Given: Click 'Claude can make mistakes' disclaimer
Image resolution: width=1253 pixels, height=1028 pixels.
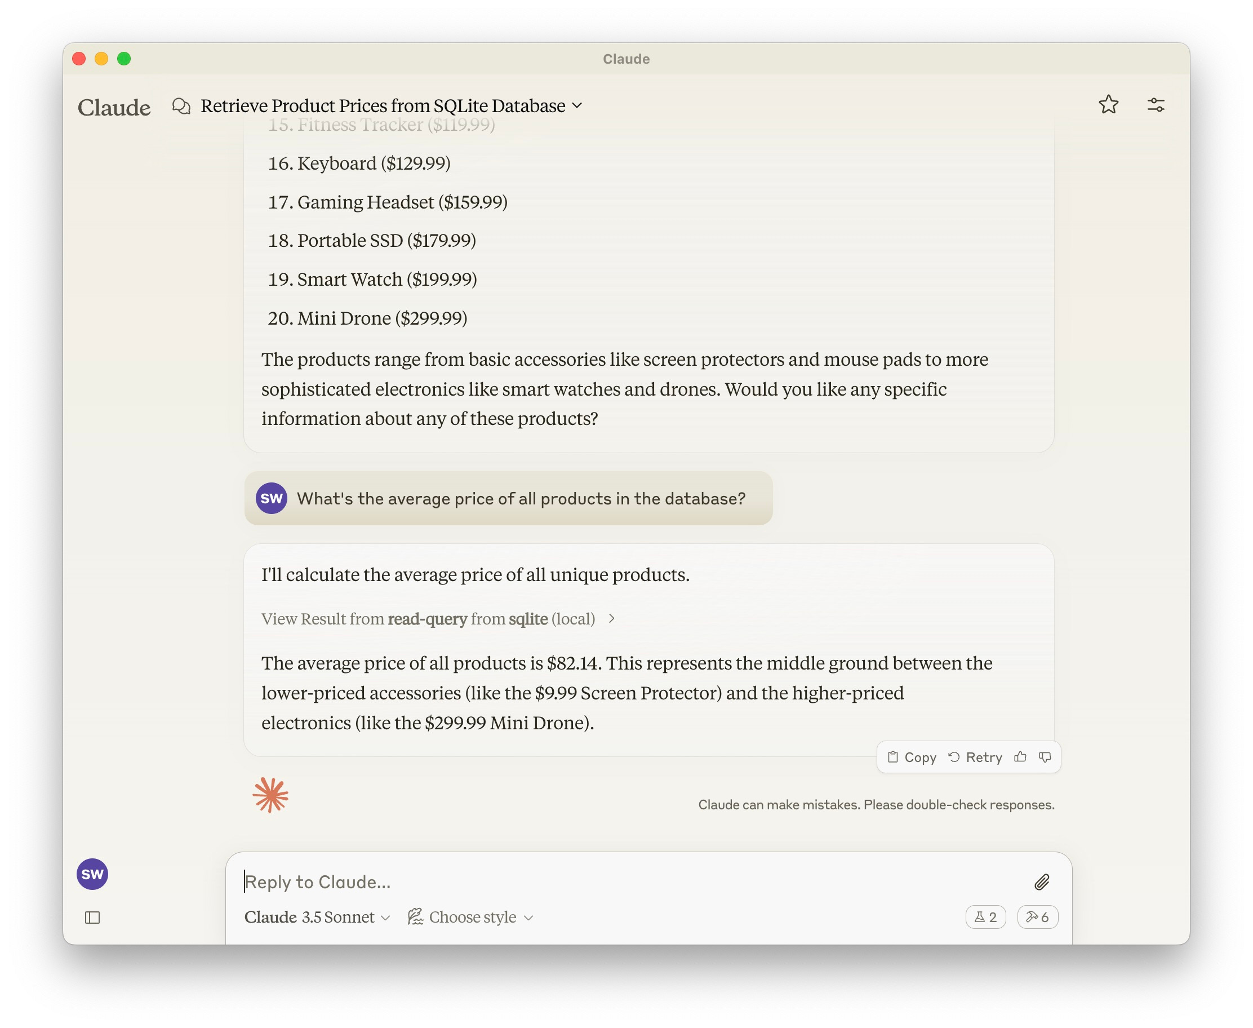Looking at the screenshot, I should 876,805.
